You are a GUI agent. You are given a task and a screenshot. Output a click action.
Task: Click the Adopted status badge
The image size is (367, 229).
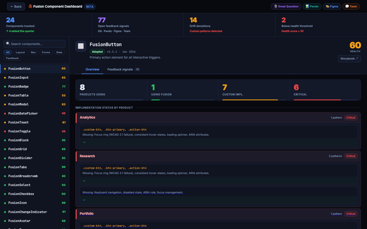97,52
